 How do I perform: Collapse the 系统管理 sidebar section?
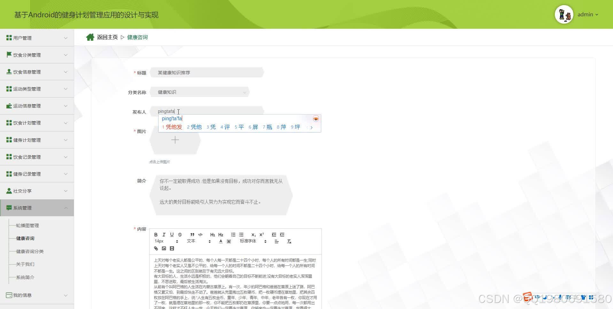point(37,208)
